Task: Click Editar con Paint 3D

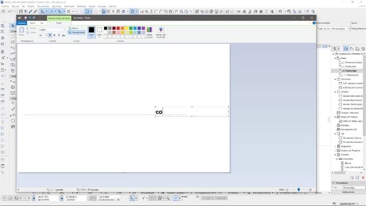Action: (161, 32)
